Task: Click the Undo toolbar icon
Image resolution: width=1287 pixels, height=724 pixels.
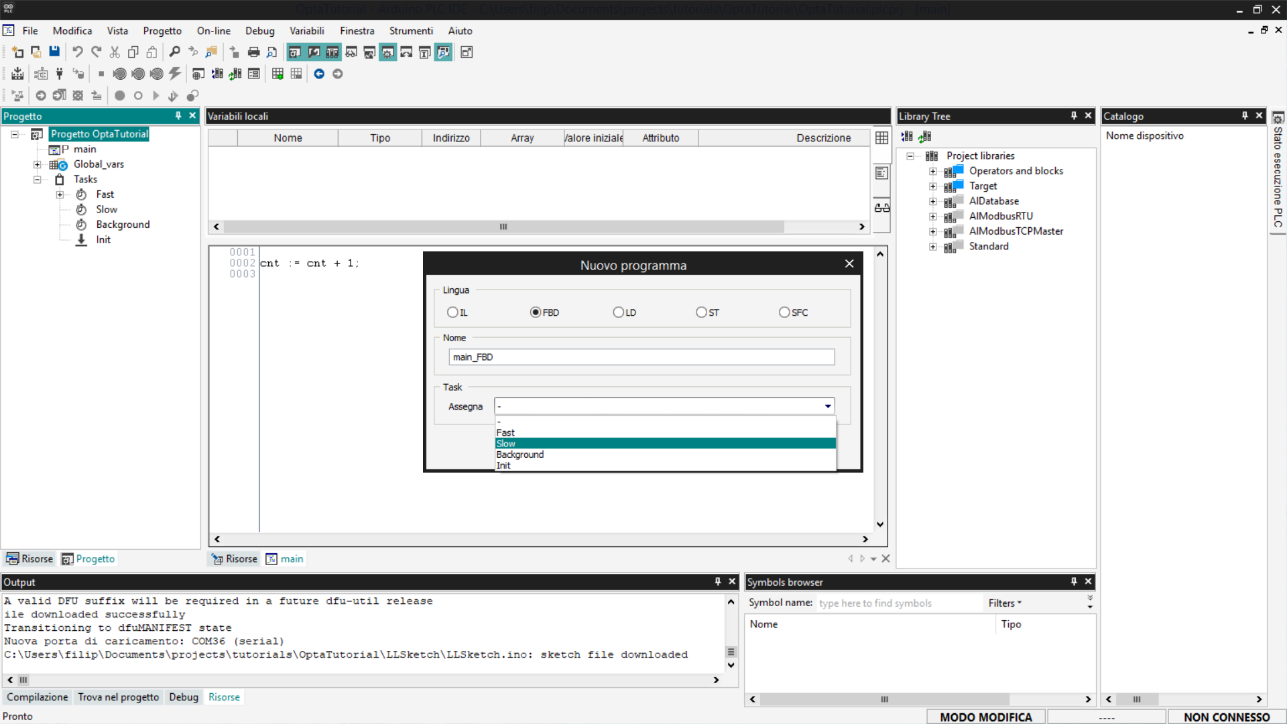Action: [x=78, y=52]
